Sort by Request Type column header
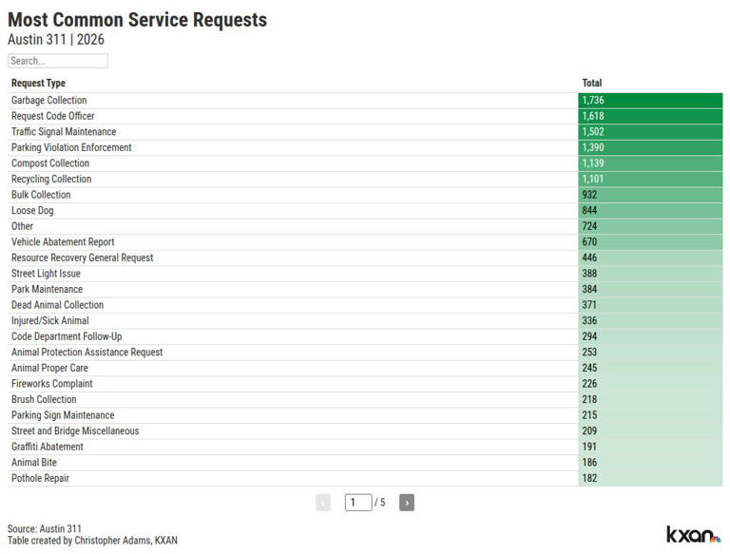The width and height of the screenshot is (730, 554). 38,83
